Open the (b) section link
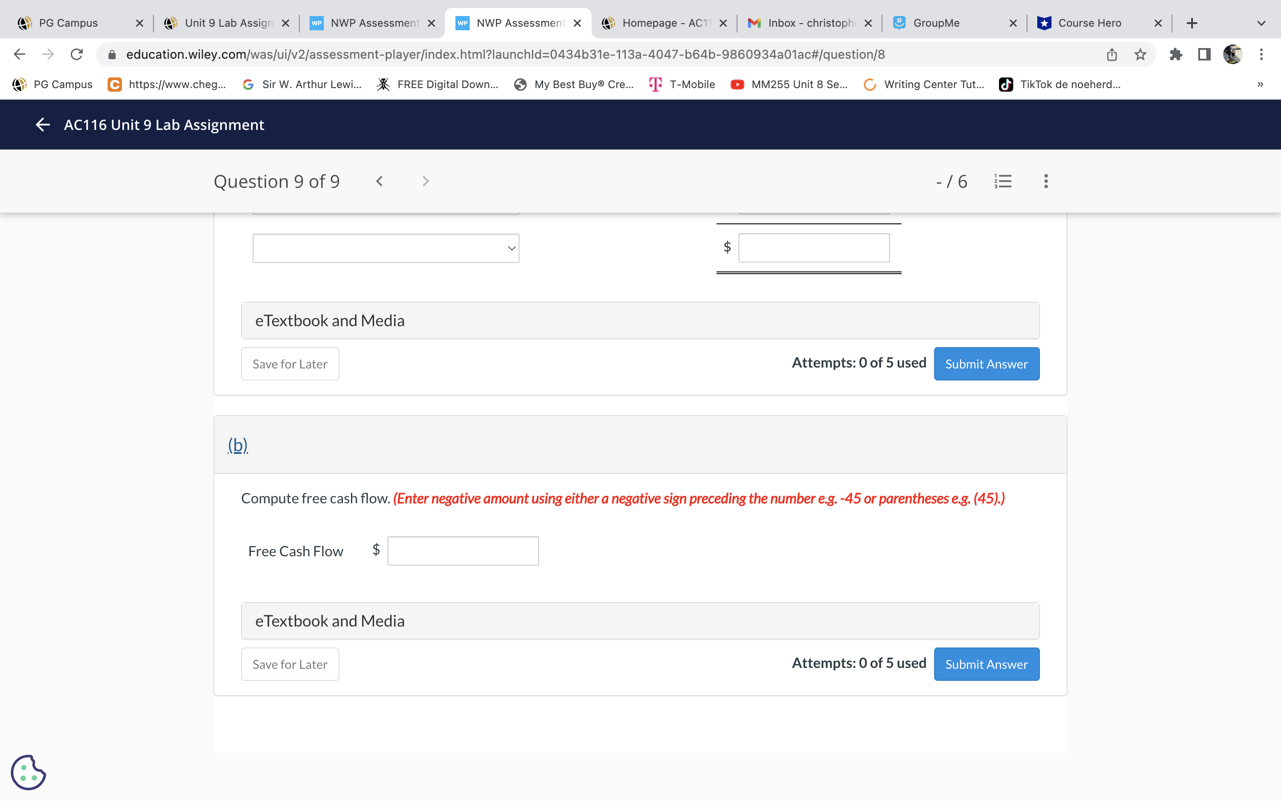 pyautogui.click(x=238, y=445)
